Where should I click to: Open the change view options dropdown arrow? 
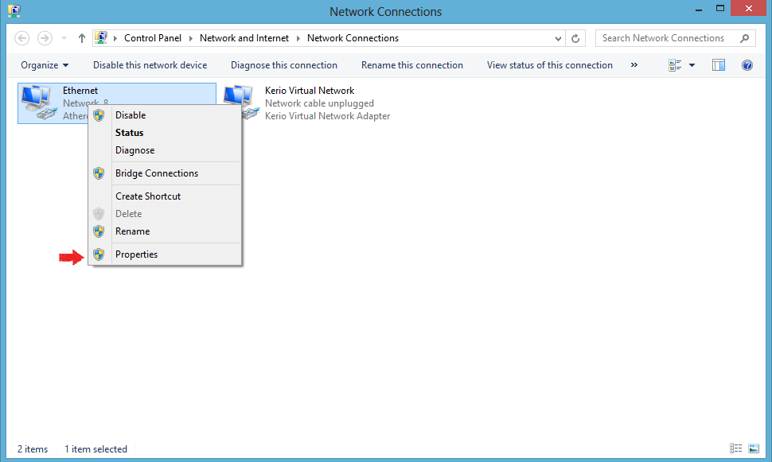pos(692,65)
